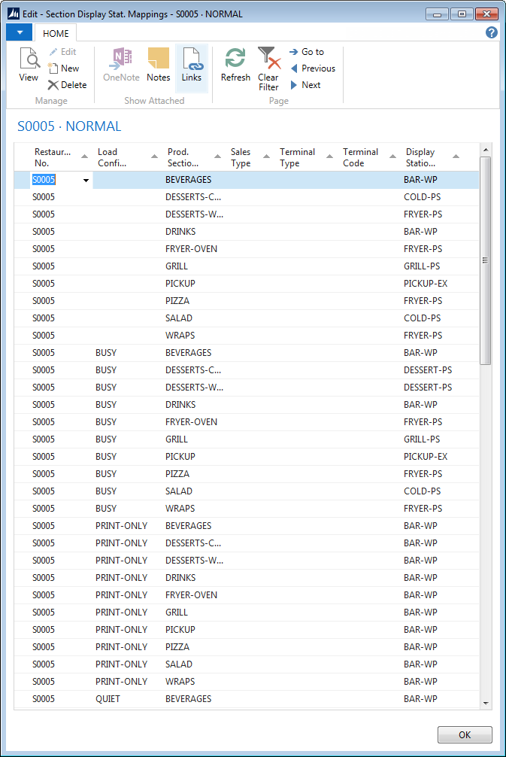Expand the Restaurant No. cell dropdown
506x757 pixels.
(86, 181)
